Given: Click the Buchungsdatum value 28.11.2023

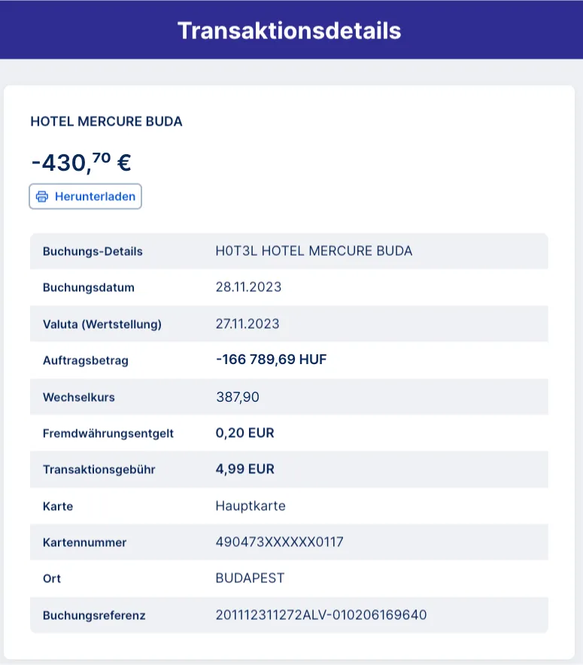Looking at the screenshot, I should [248, 287].
